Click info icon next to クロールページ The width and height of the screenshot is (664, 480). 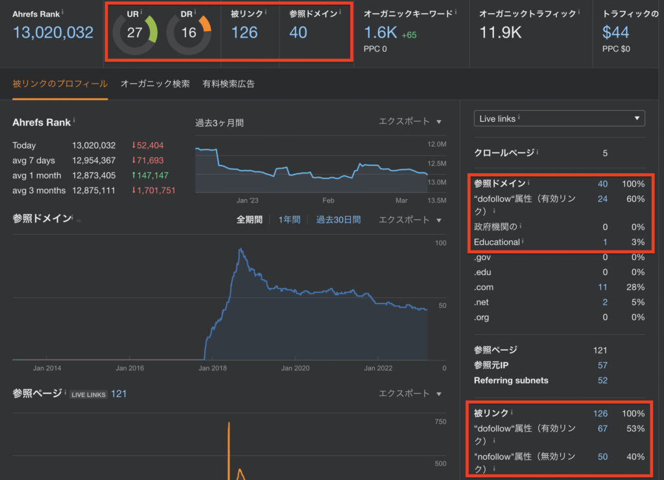(x=538, y=152)
